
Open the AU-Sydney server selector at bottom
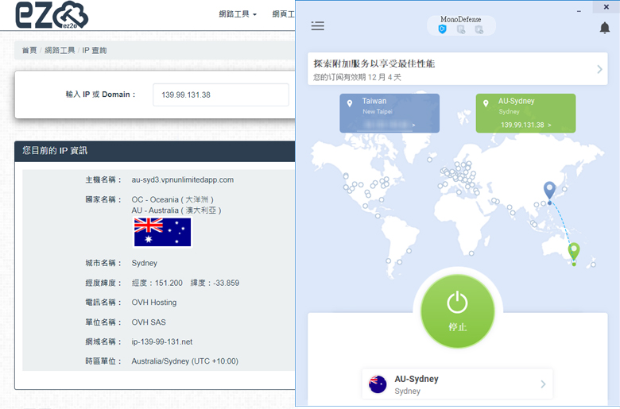pos(458,384)
